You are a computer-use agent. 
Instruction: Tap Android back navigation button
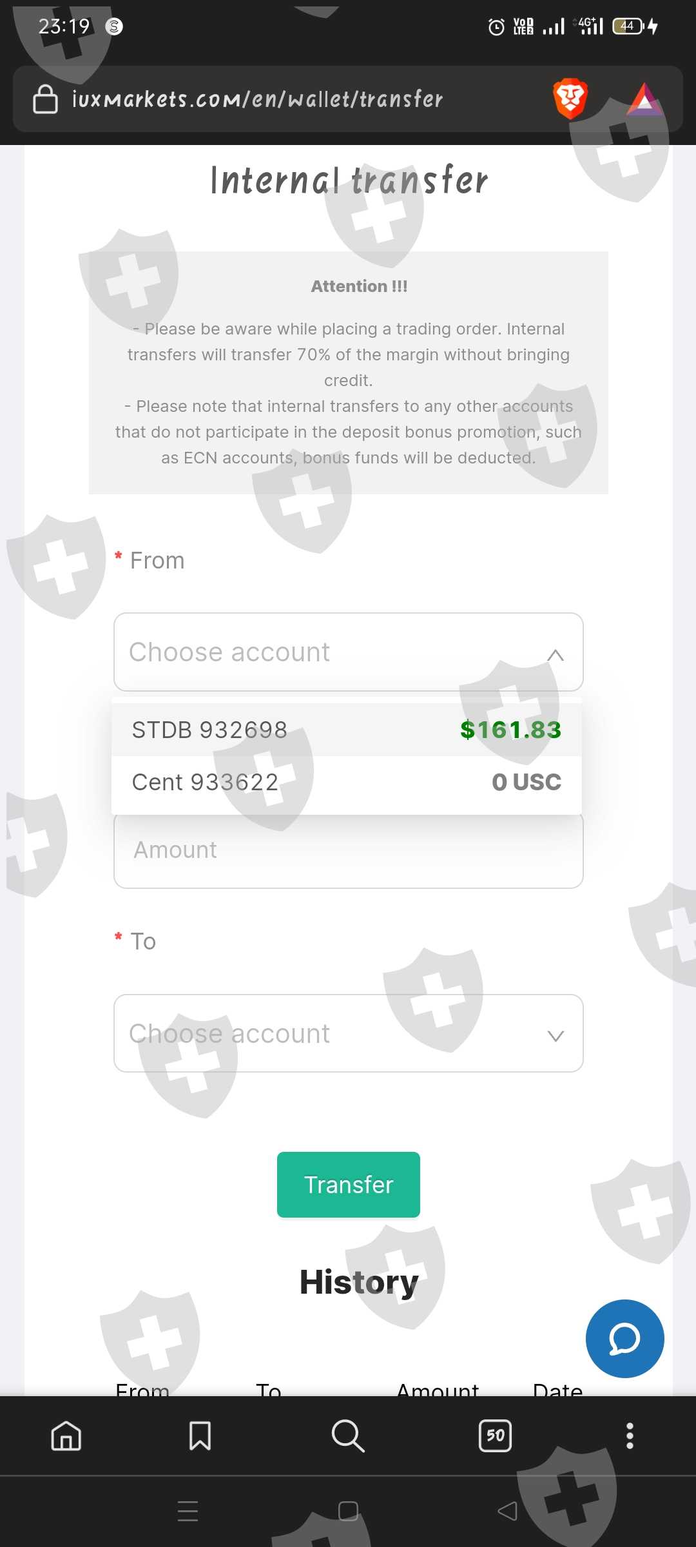(x=508, y=1511)
